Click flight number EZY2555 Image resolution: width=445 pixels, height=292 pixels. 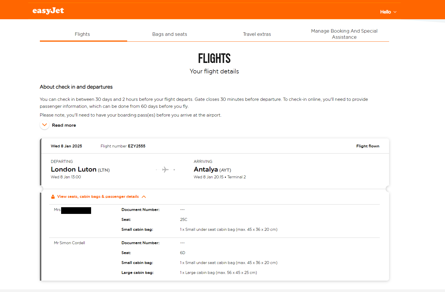(x=136, y=146)
